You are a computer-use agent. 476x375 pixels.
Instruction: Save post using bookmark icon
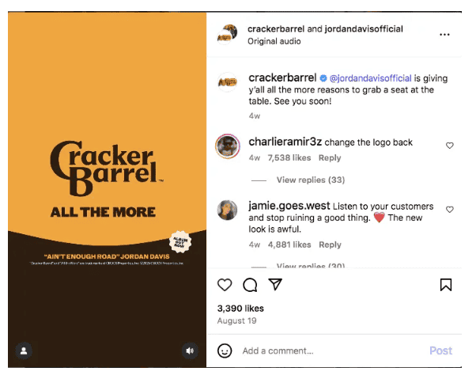click(x=446, y=285)
